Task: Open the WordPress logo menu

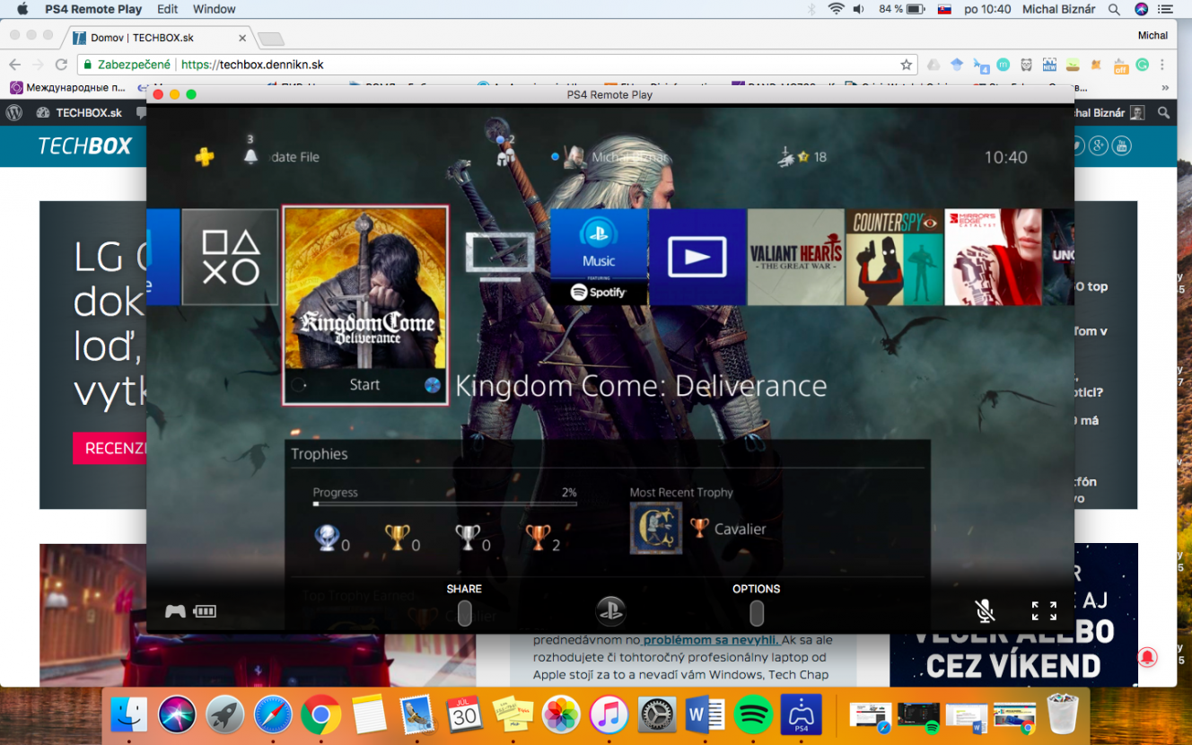Action: click(x=14, y=112)
